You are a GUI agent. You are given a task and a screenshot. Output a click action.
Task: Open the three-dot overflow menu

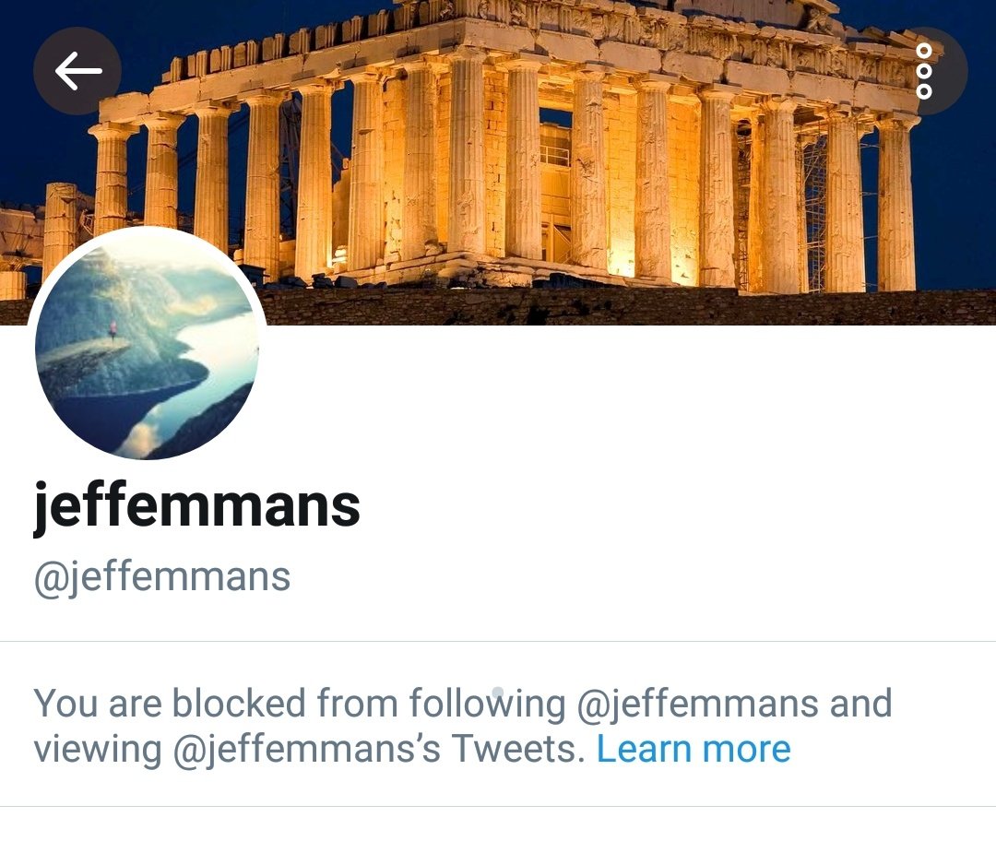click(924, 70)
